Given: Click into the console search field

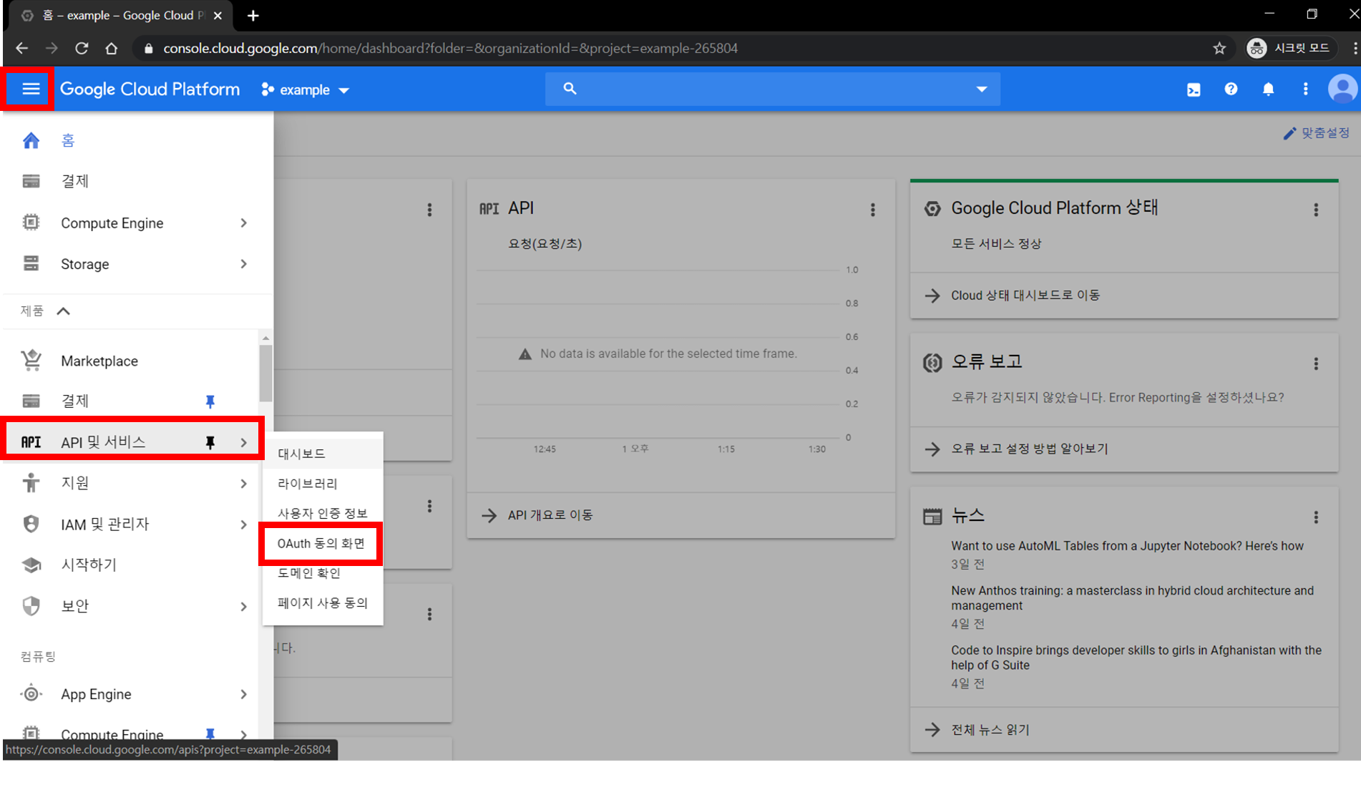Looking at the screenshot, I should tap(773, 89).
